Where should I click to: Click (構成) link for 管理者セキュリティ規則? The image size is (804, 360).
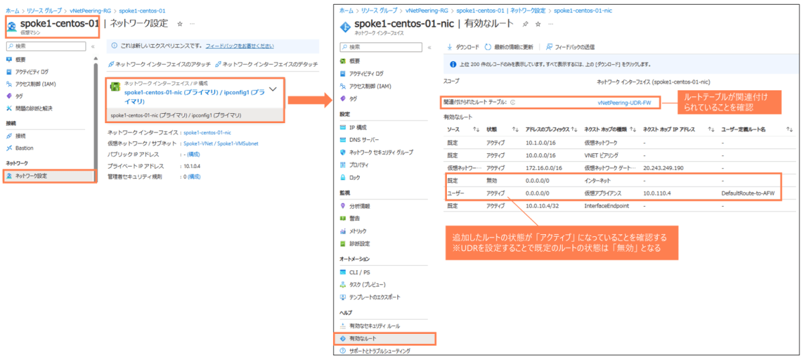[194, 177]
